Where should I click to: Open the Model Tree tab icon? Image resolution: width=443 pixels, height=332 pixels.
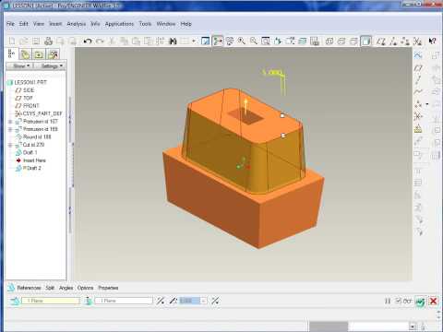12,53
